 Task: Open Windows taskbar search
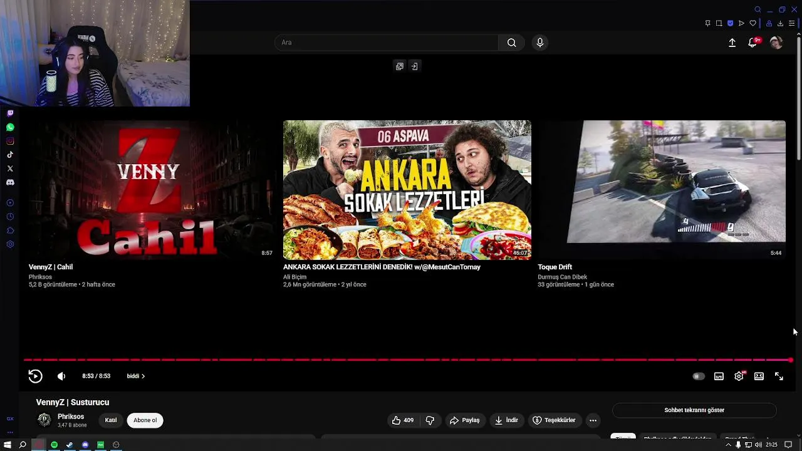tap(23, 445)
